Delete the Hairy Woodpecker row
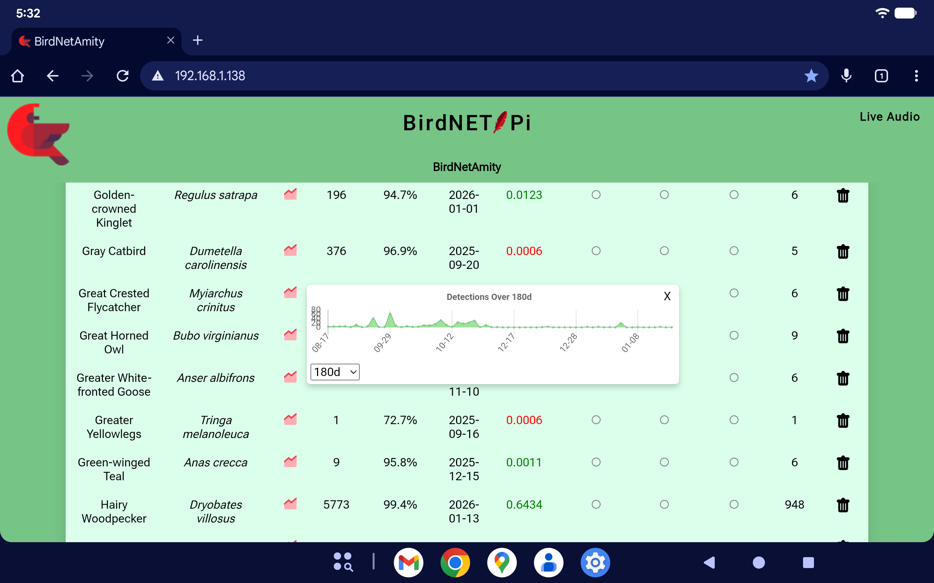This screenshot has height=583, width=934. 843,505
